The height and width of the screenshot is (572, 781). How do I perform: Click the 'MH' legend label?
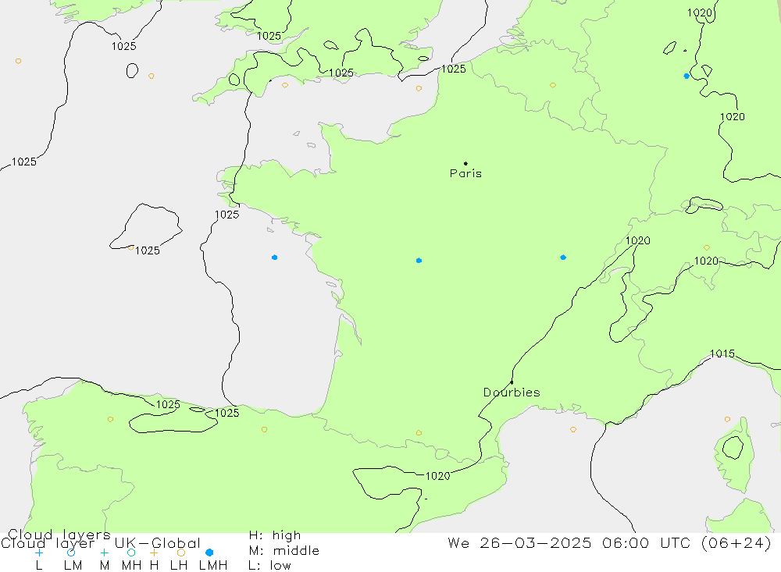[x=131, y=566]
